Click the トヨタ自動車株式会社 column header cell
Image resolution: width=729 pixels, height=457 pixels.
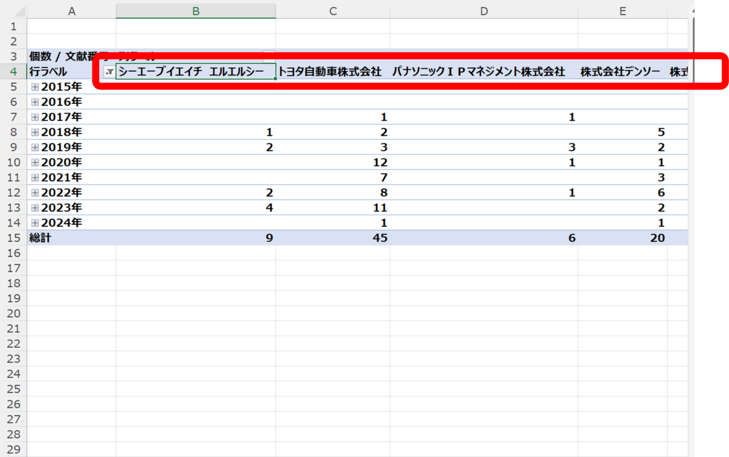333,72
